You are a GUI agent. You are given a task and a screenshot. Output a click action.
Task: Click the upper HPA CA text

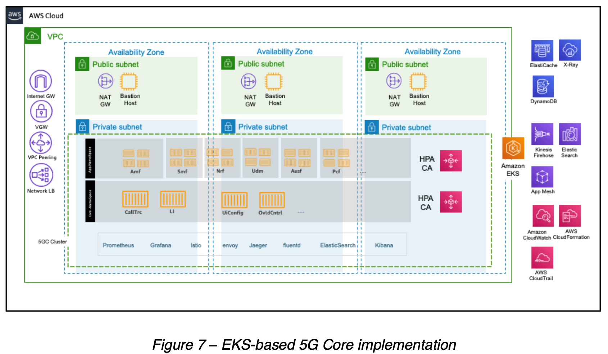pos(427,163)
